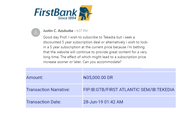Click the "Transaction Narrative:" label
The image size is (194, 116).
(47, 90)
